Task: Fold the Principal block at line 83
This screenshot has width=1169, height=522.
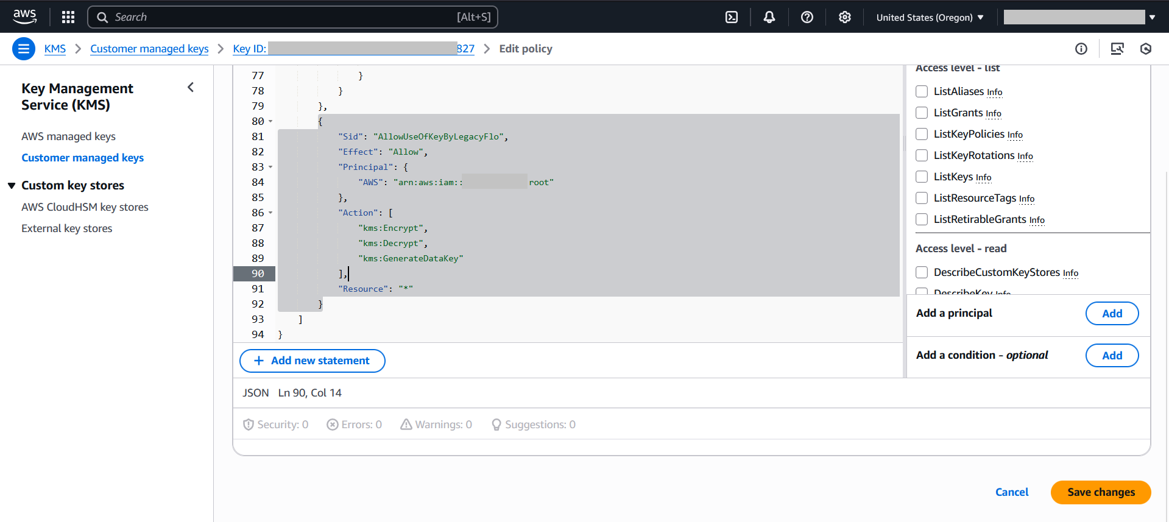Action: pyautogui.click(x=270, y=167)
